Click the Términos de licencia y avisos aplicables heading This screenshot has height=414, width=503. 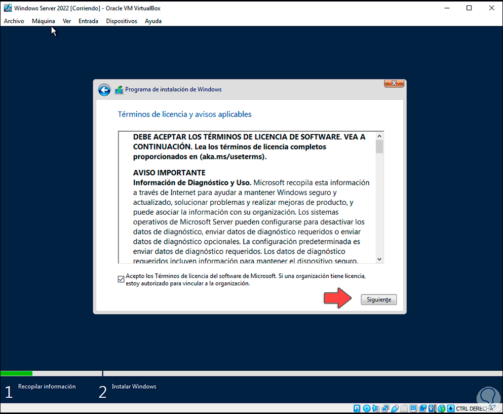(185, 114)
